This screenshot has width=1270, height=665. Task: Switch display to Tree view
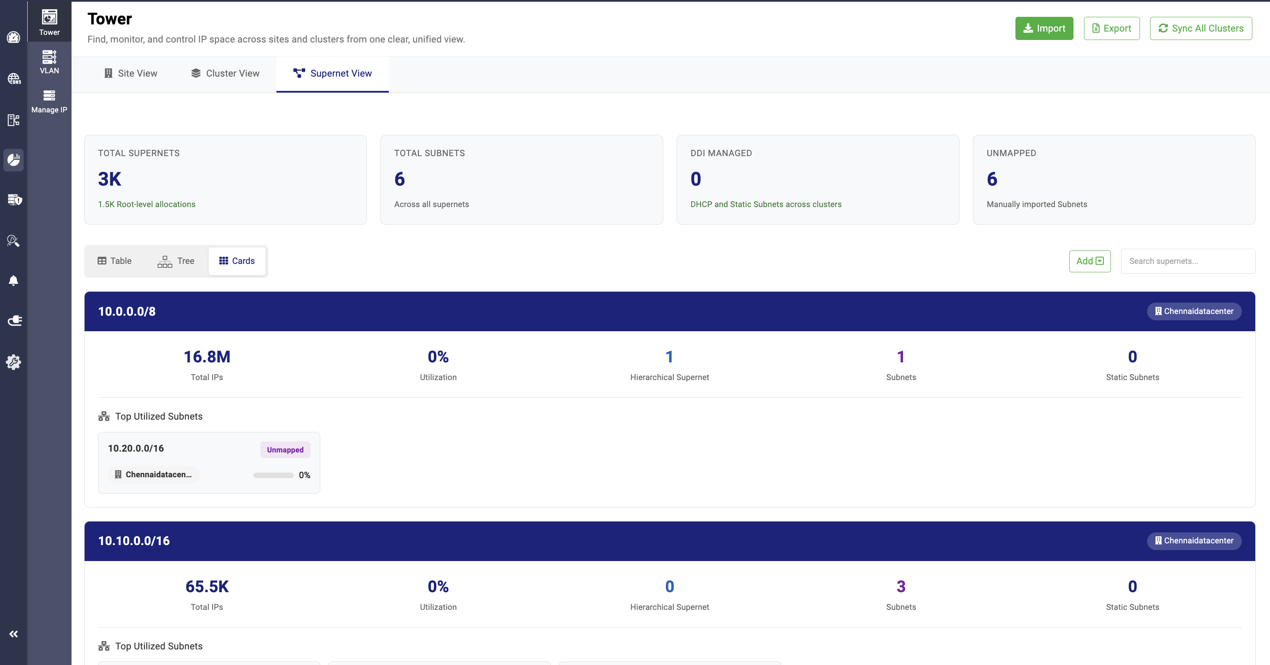(176, 261)
